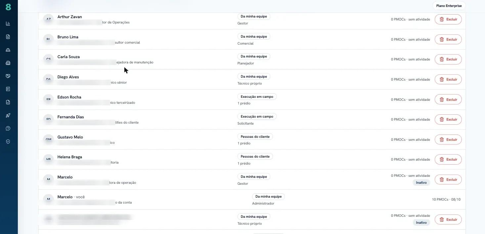Image resolution: width=485 pixels, height=234 pixels.
Task: Select the name Diego Alves
Action: tap(68, 77)
